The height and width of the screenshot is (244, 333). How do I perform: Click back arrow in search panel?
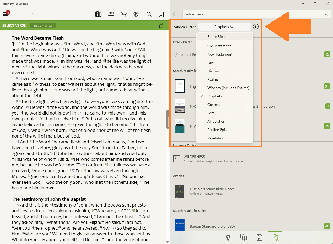pos(175,14)
